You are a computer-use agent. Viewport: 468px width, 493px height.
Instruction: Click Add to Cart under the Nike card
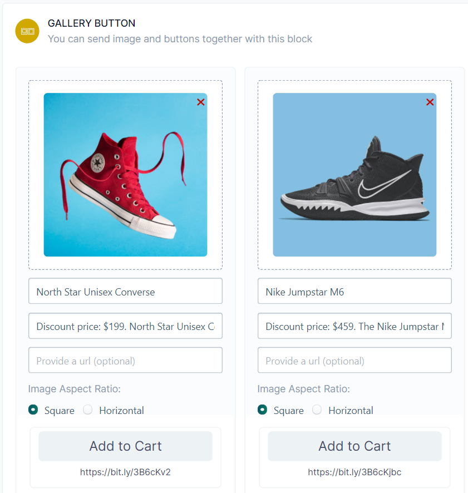tap(355, 446)
